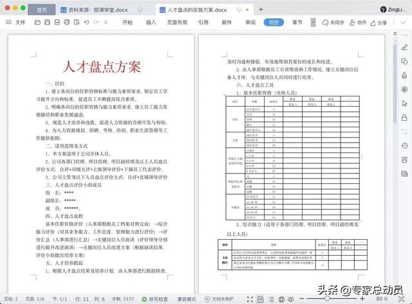The height and width of the screenshot is (304, 412).
Task: Click the 分享 share button
Action: 379,23
